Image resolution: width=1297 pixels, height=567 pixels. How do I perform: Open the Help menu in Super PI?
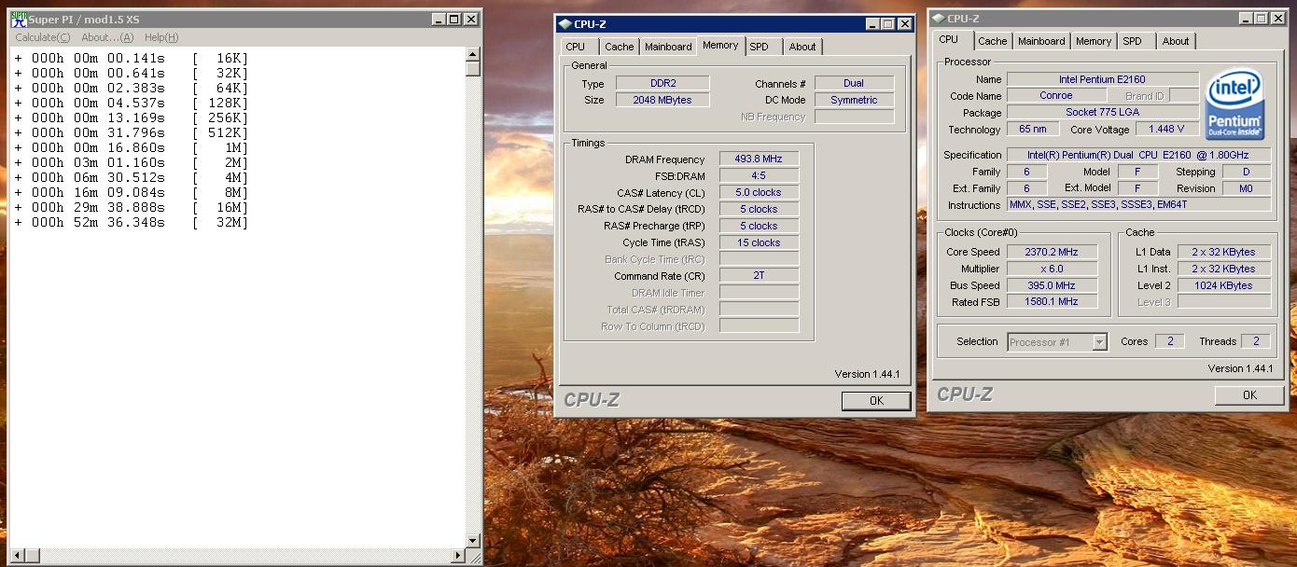[161, 37]
